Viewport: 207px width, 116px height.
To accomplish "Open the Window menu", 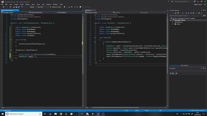I will coord(55,4).
